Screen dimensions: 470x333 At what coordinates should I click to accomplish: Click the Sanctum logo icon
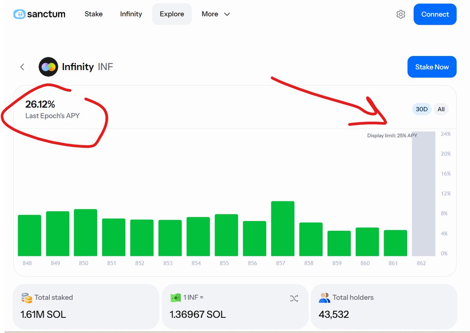click(x=19, y=14)
